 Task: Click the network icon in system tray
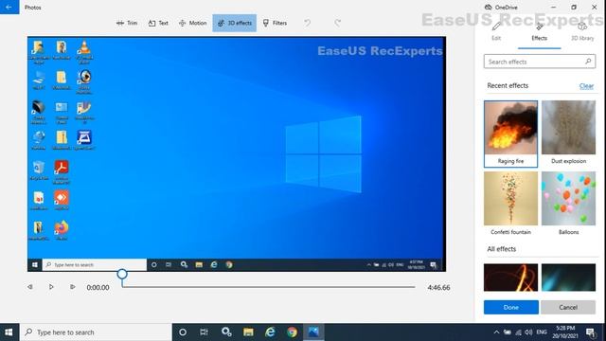click(518, 332)
